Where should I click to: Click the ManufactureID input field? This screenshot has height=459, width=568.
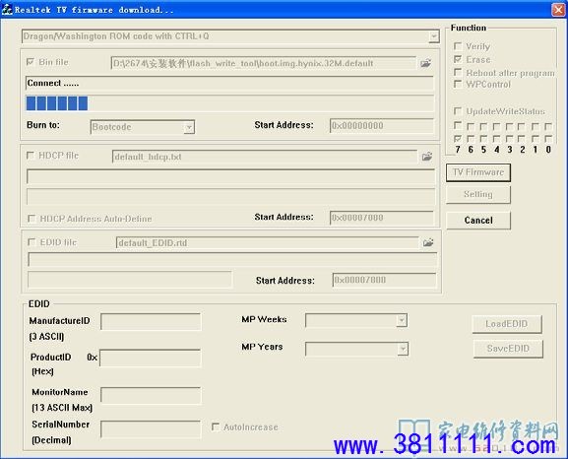point(151,321)
